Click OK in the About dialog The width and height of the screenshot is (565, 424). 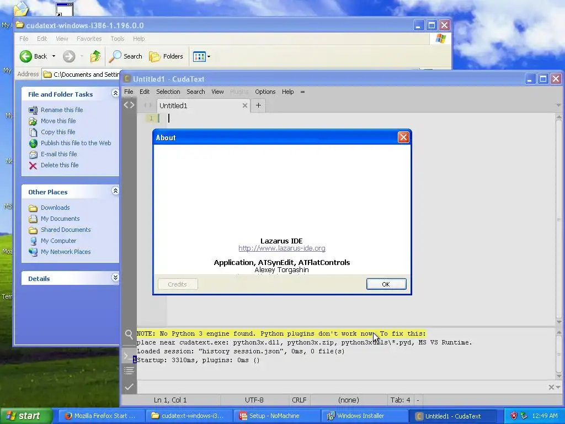pyautogui.click(x=386, y=284)
